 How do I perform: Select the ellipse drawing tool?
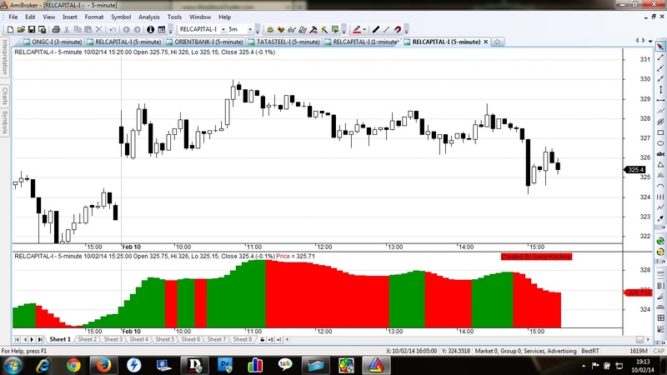pyautogui.click(x=660, y=143)
